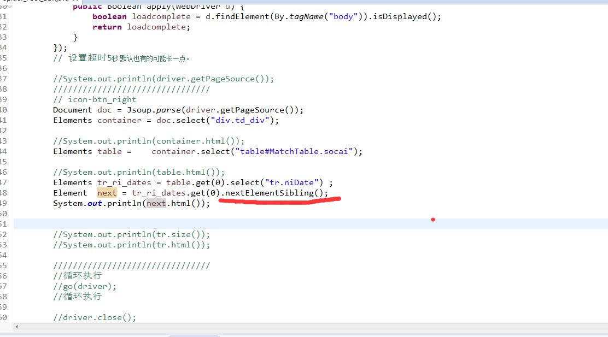Click commented line '//driver.close();'
This screenshot has height=337, width=608.
[95, 317]
